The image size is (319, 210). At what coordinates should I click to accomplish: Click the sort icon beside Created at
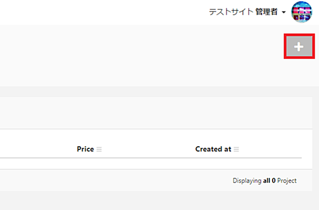[236, 149]
